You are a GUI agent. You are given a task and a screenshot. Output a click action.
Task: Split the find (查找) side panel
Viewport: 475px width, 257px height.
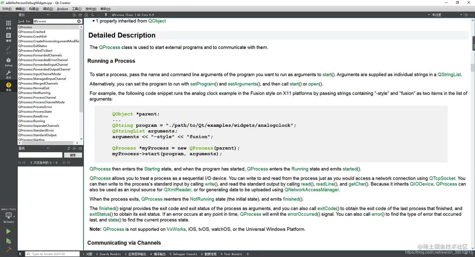tap(74, 148)
